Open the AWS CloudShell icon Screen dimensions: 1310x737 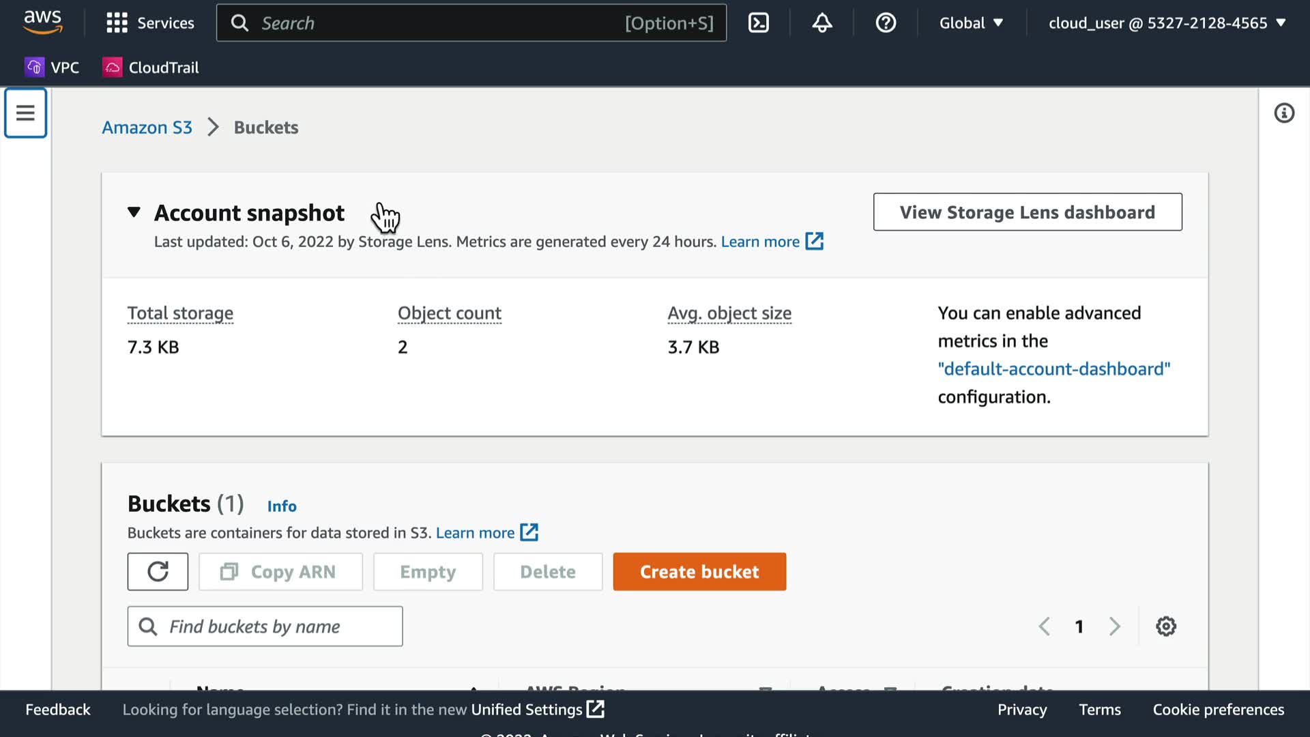(759, 23)
